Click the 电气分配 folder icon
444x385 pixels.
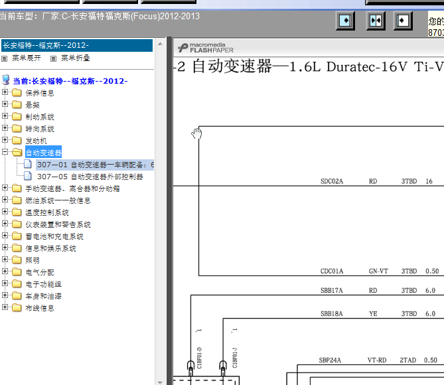coord(17,271)
